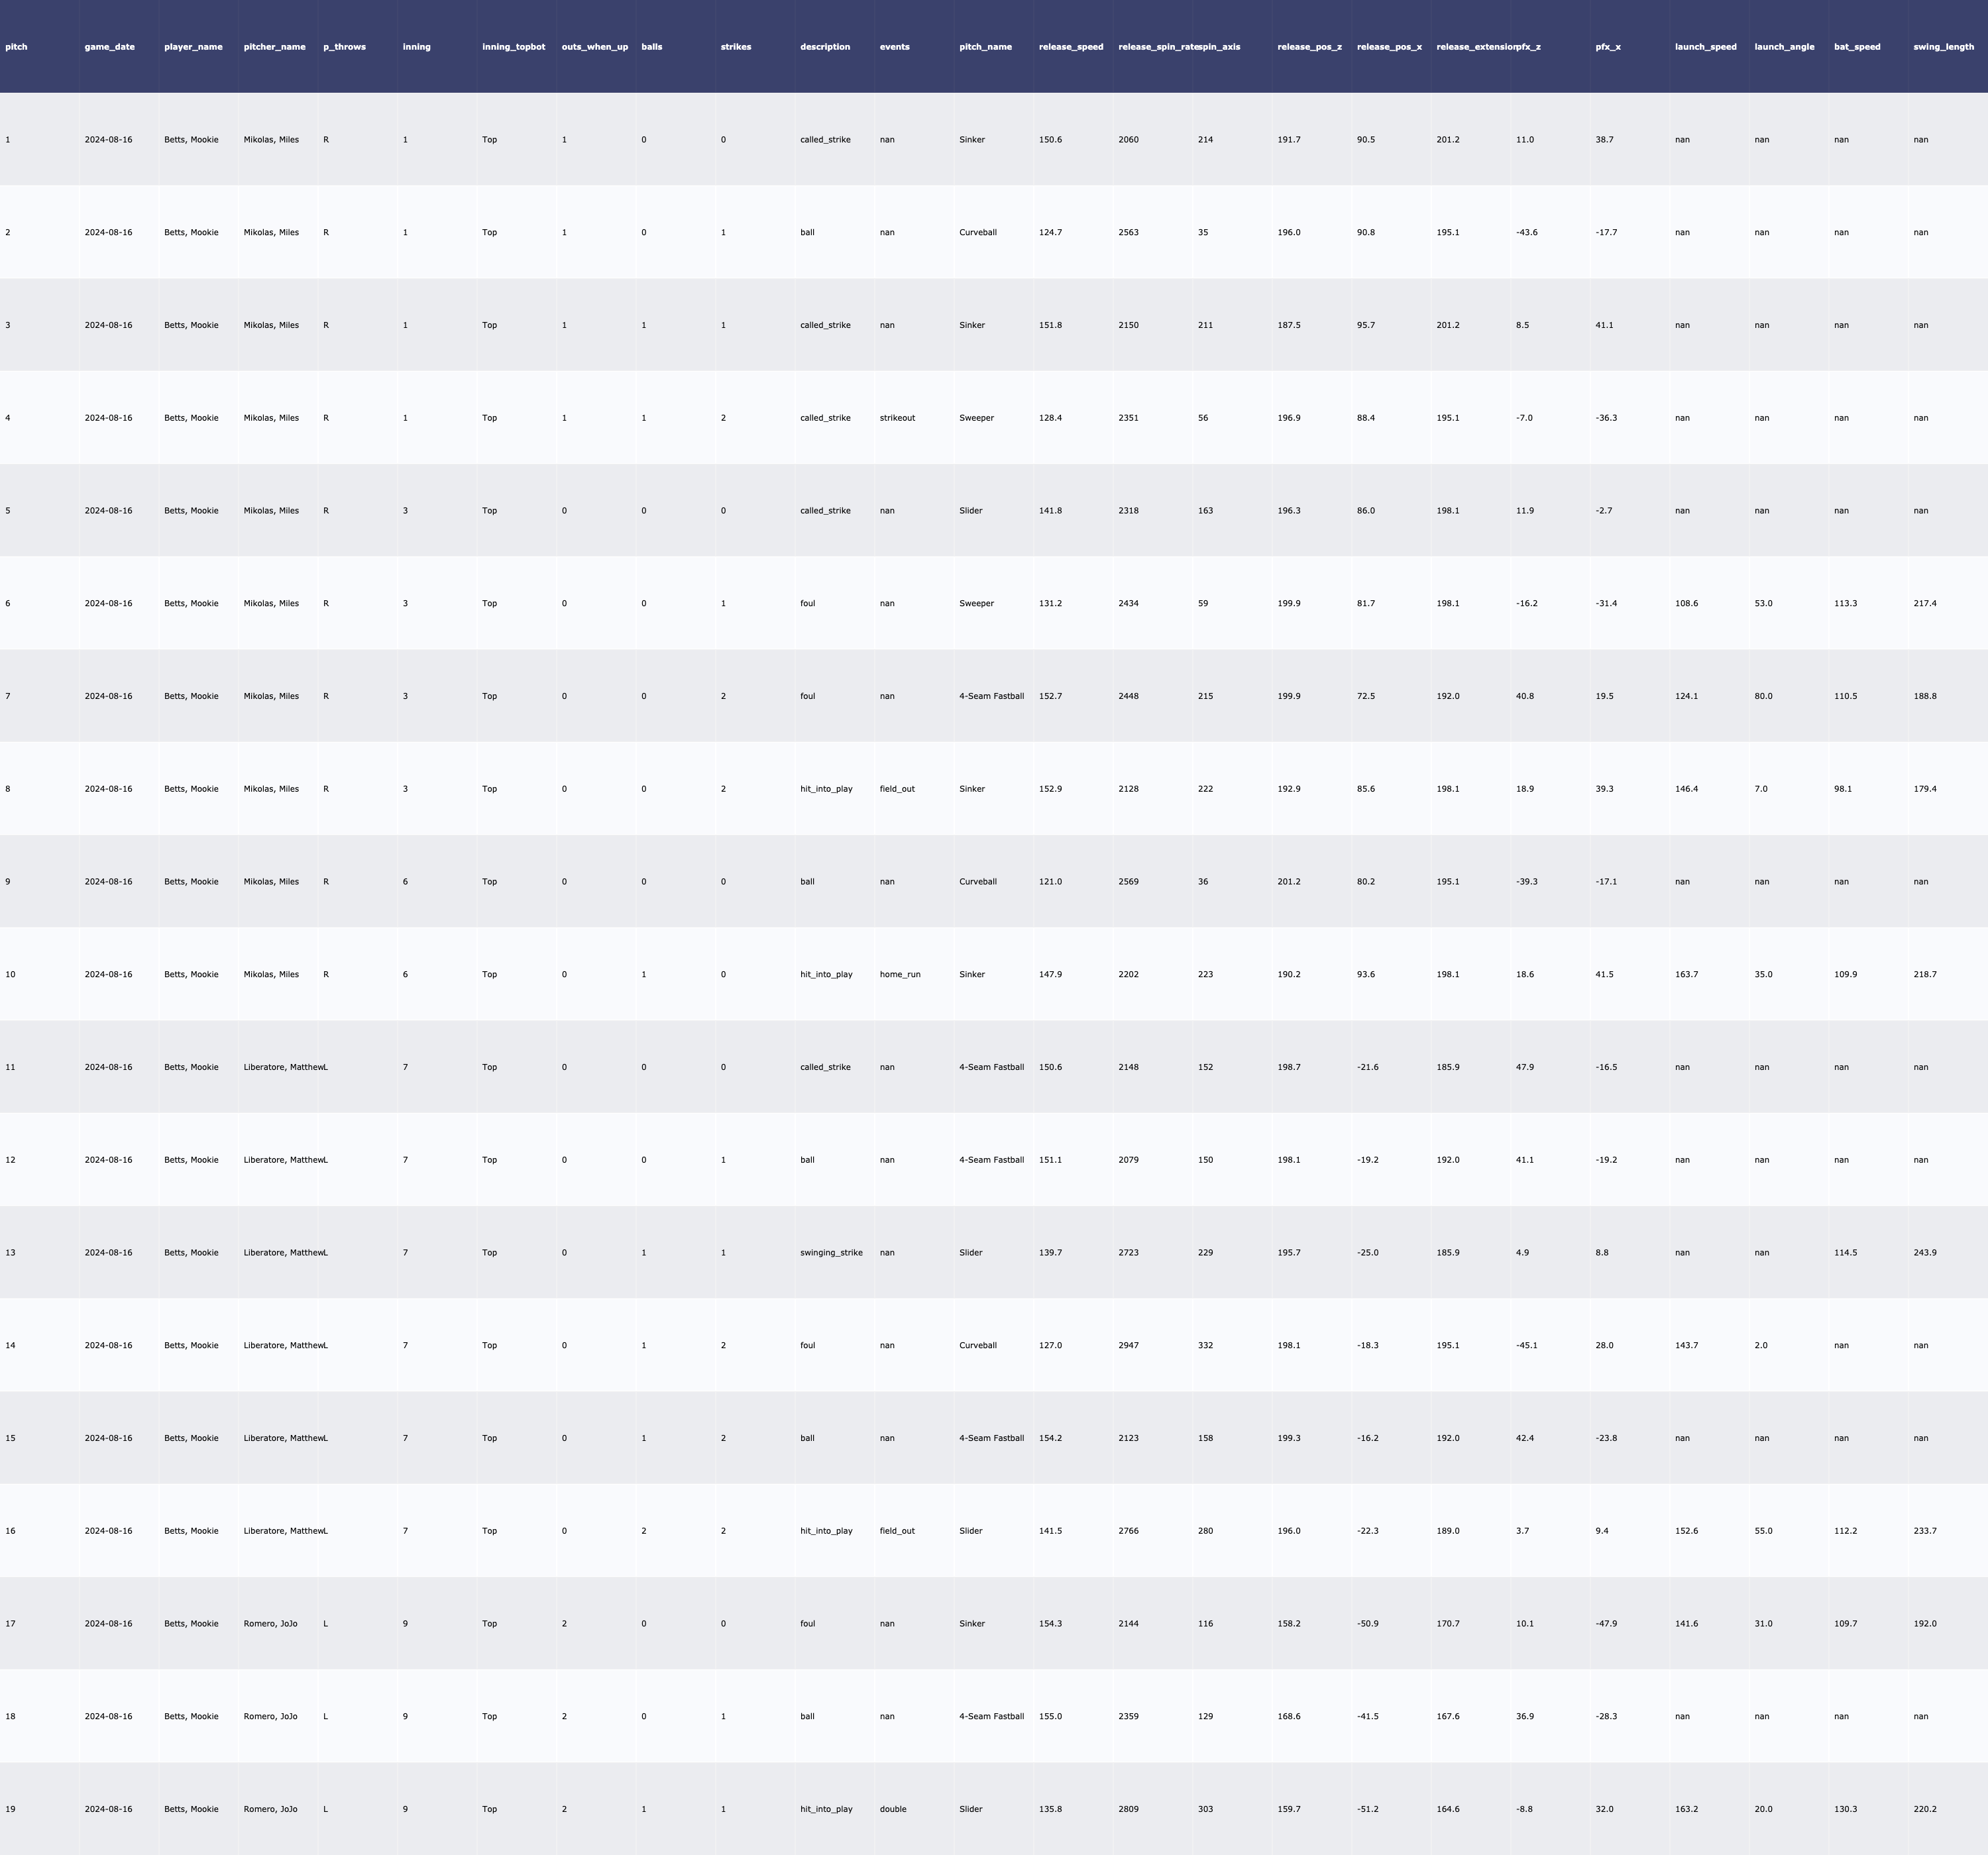Click the pitch_name column header

pyautogui.click(x=985, y=47)
